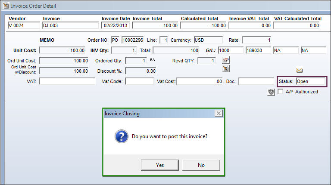Click the Unit Cost field -100.00
331x185 pixels.
coord(62,50)
